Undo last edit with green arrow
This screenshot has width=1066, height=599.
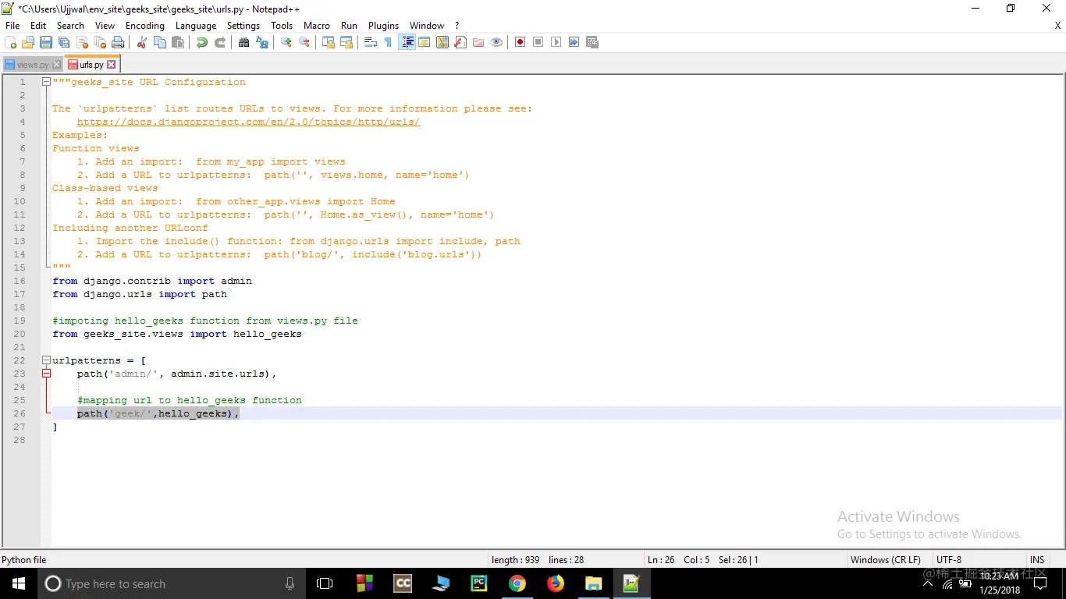coord(202,42)
